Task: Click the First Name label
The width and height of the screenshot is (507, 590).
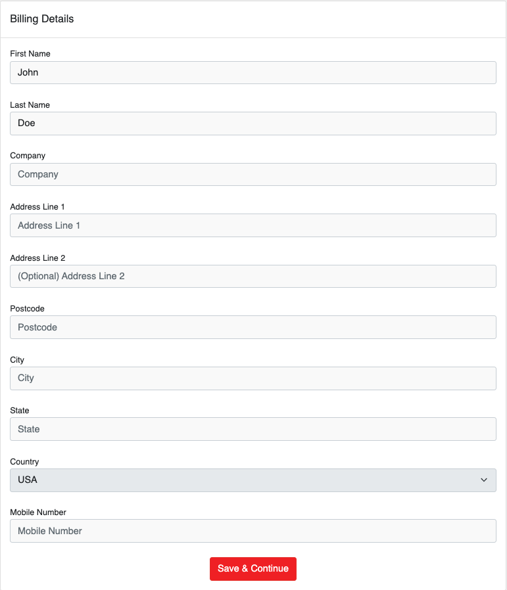Action: click(x=30, y=54)
